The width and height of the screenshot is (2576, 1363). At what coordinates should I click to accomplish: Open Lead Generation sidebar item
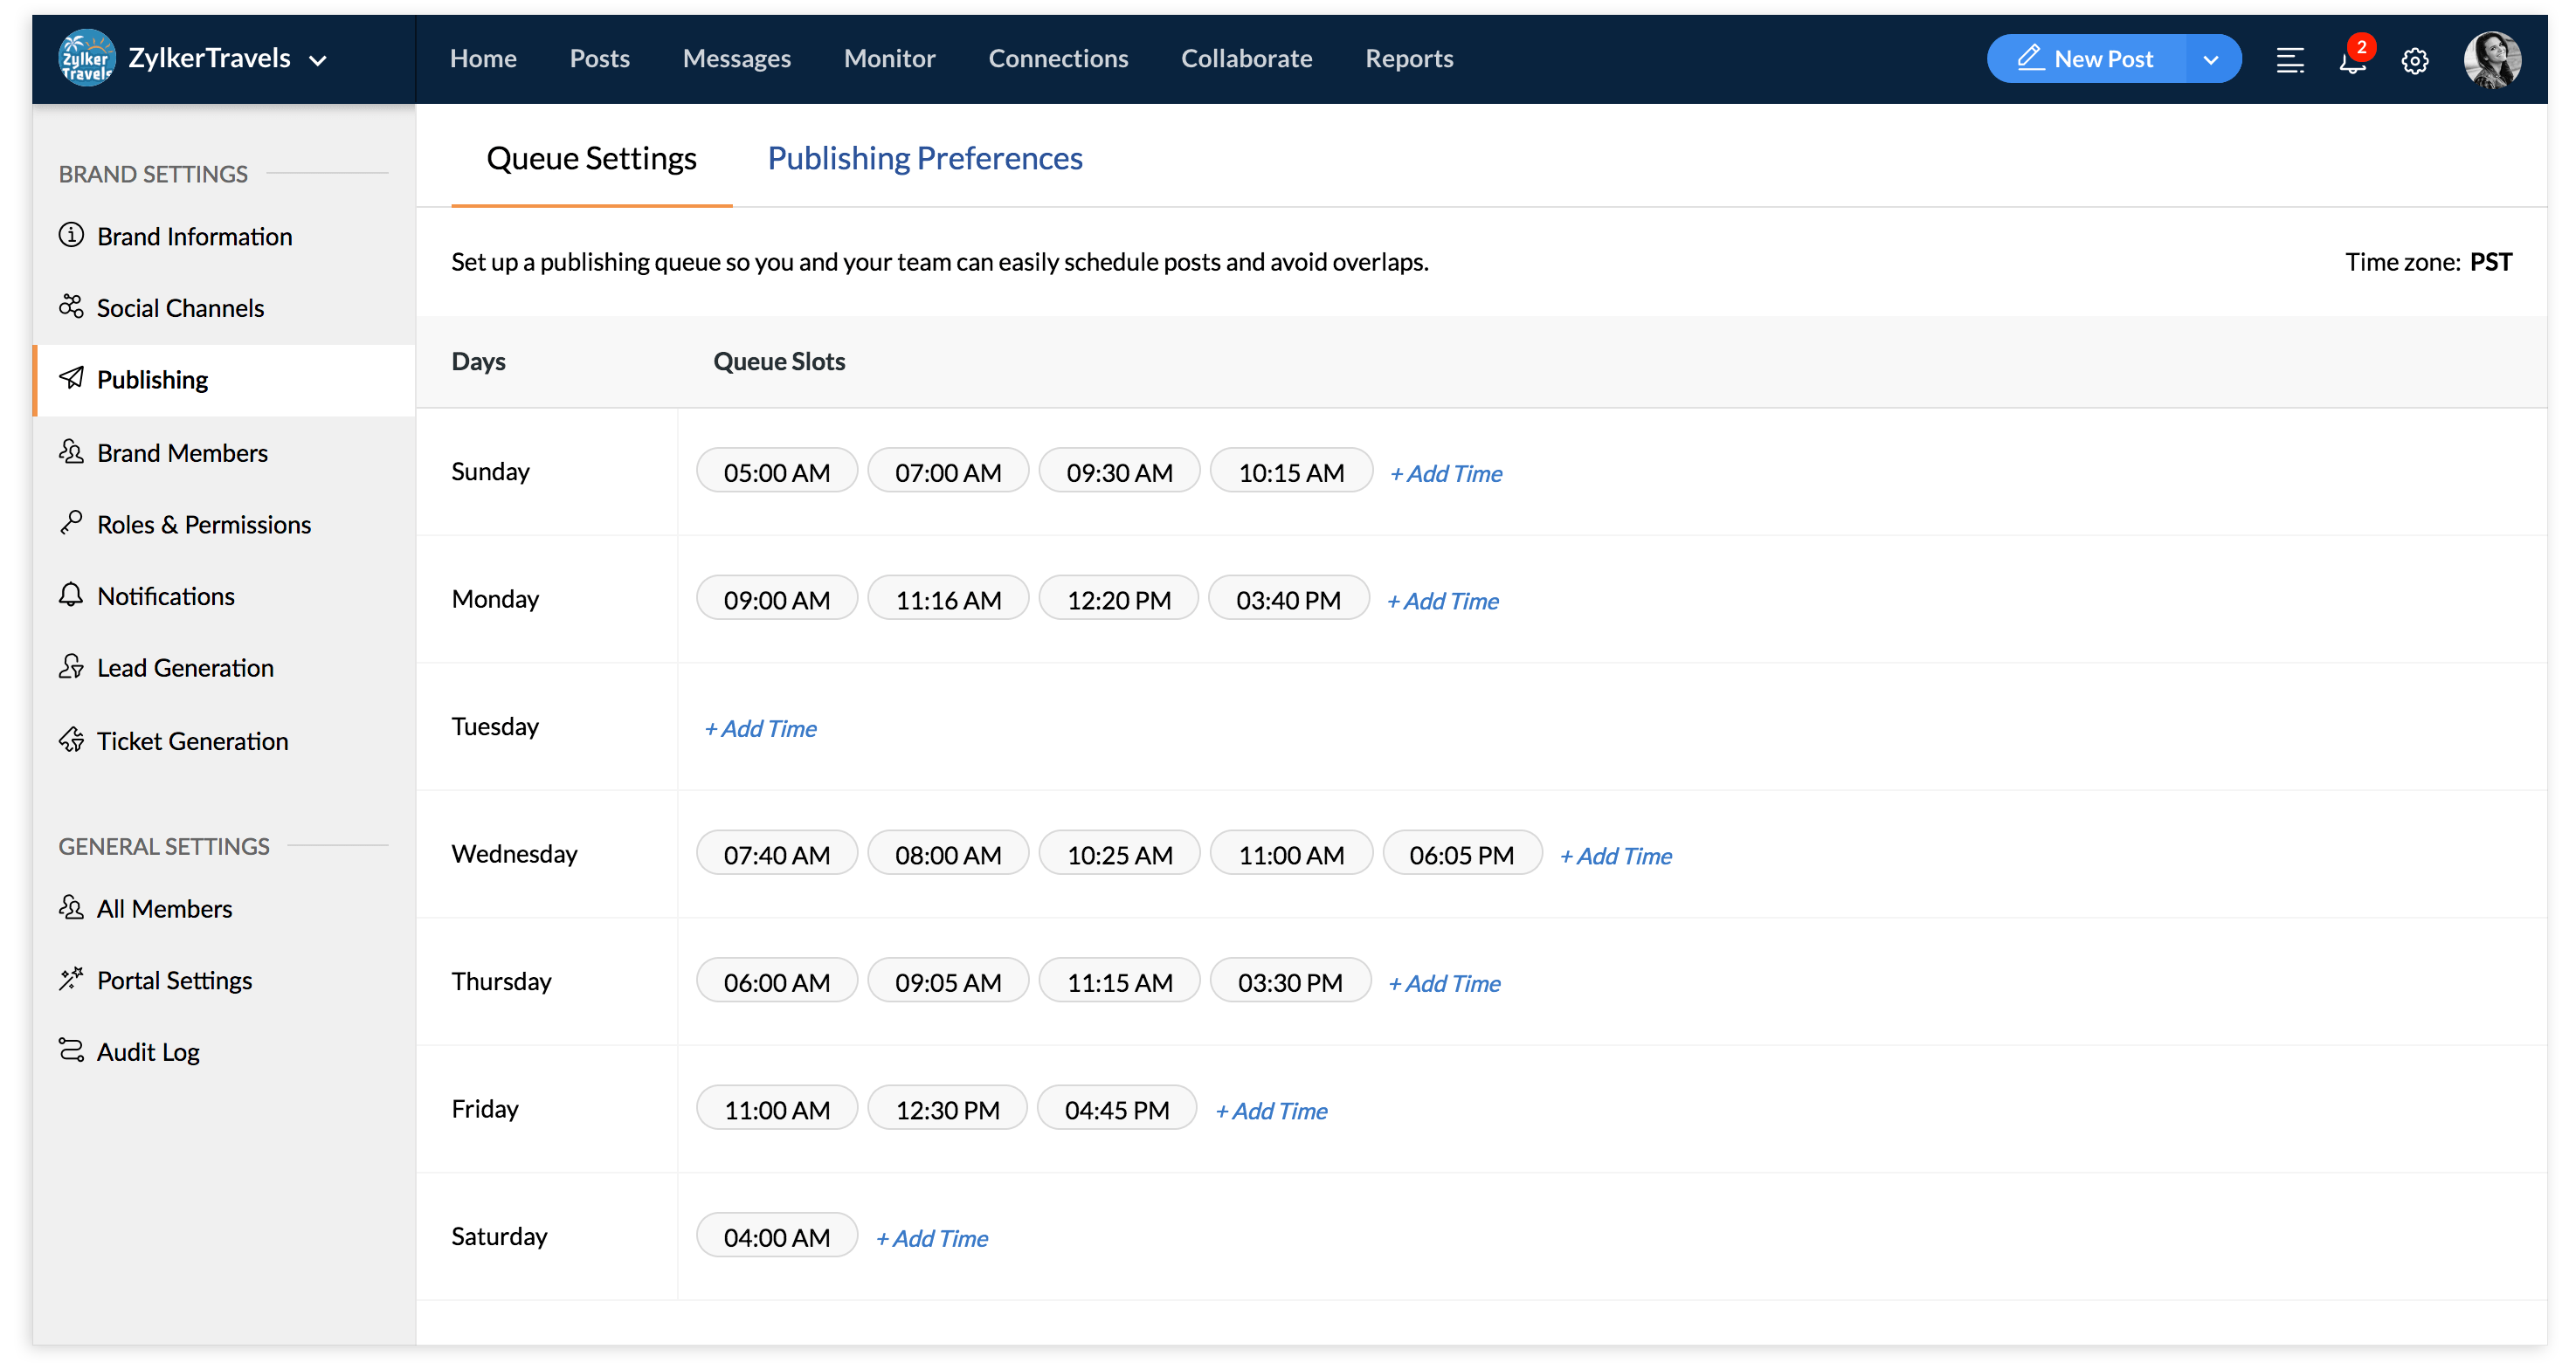(185, 667)
